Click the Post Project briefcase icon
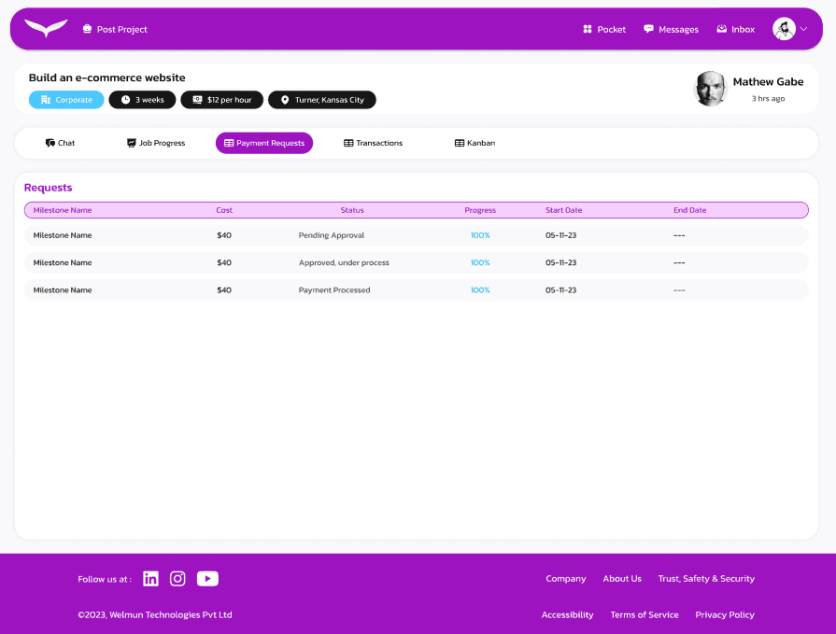Image resolution: width=836 pixels, height=634 pixels. pos(88,29)
